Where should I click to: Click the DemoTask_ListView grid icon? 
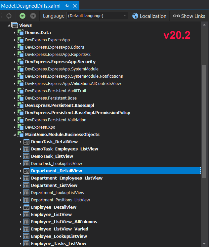[26, 156]
